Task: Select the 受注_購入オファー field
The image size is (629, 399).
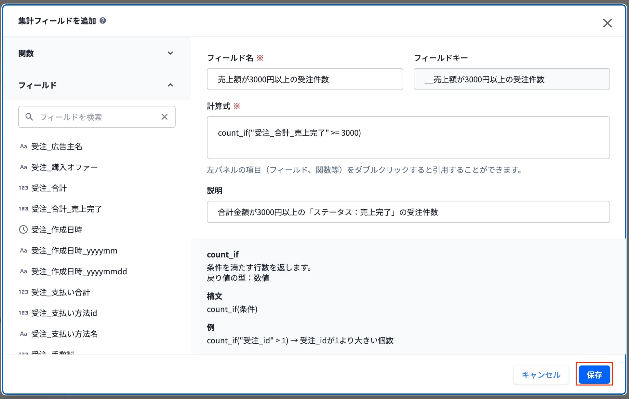Action: (64, 167)
